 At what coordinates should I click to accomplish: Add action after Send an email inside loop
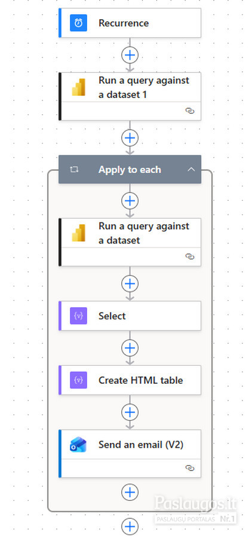130,493
